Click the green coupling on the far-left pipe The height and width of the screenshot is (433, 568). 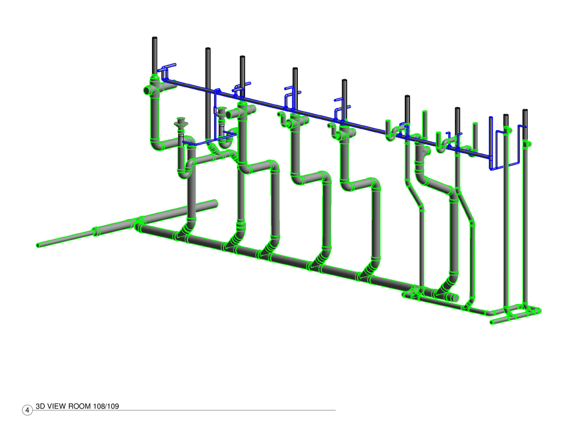tap(95, 232)
